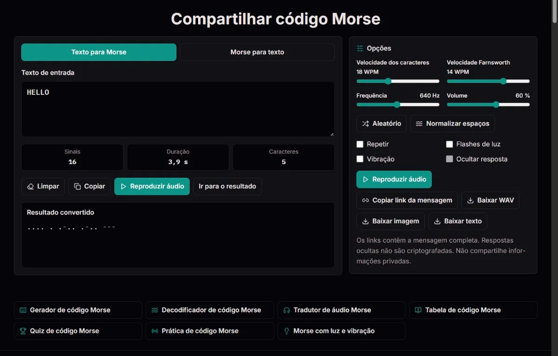Image resolution: width=558 pixels, height=356 pixels.
Task: Click the Compartilhar código Morse heading
Action: coord(276,19)
